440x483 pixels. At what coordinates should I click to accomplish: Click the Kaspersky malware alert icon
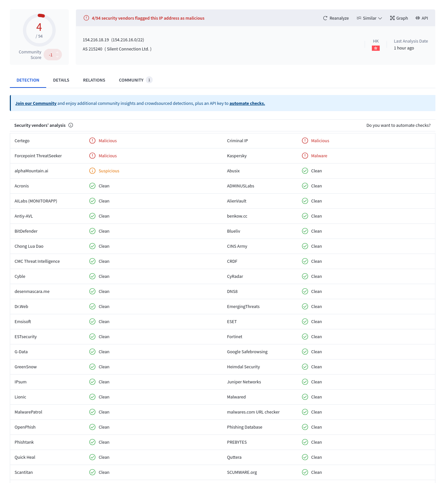click(305, 156)
